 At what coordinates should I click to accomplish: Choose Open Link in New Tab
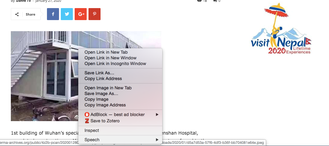[120, 52]
